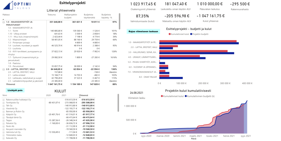Screen dimensions: 281x141
Task: Click the scrollbar of Litterat yhteenveto table
Action: pos(119,19)
